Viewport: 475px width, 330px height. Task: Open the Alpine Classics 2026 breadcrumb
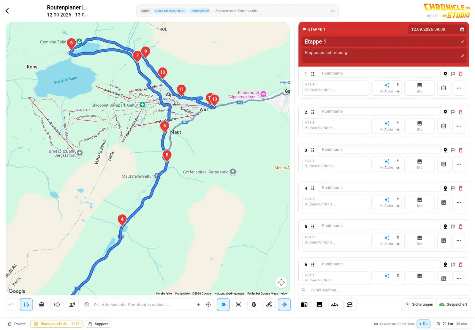pos(170,11)
